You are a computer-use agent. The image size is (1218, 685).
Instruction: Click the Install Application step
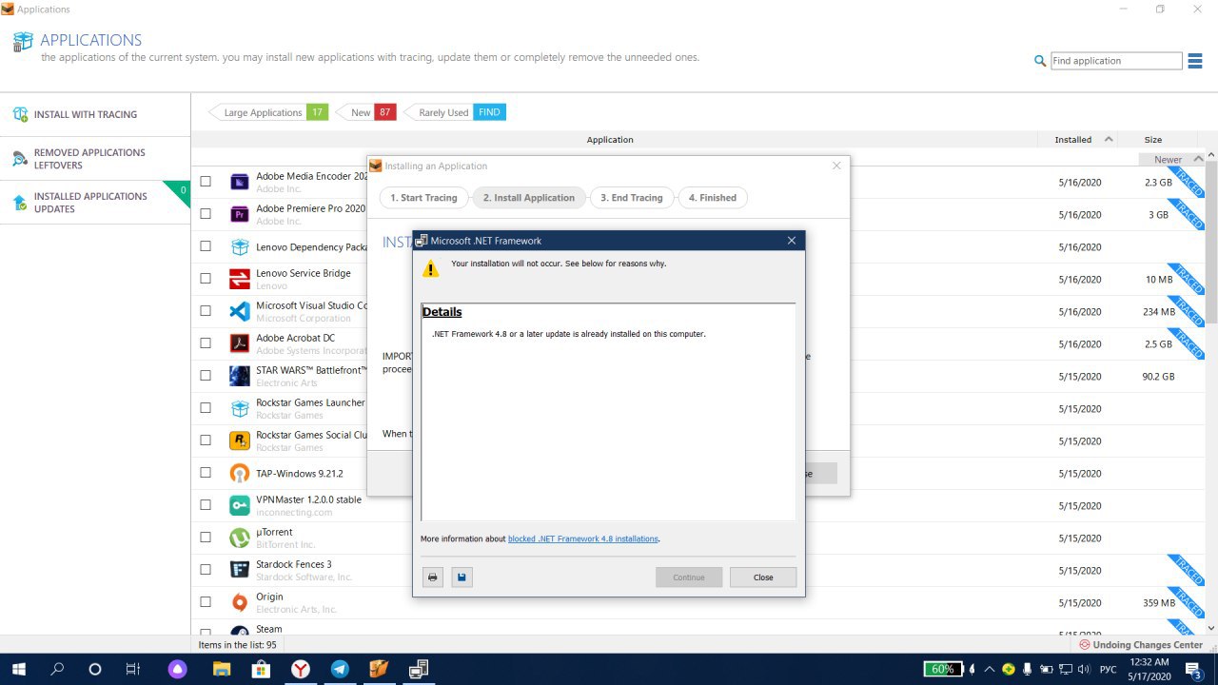528,198
